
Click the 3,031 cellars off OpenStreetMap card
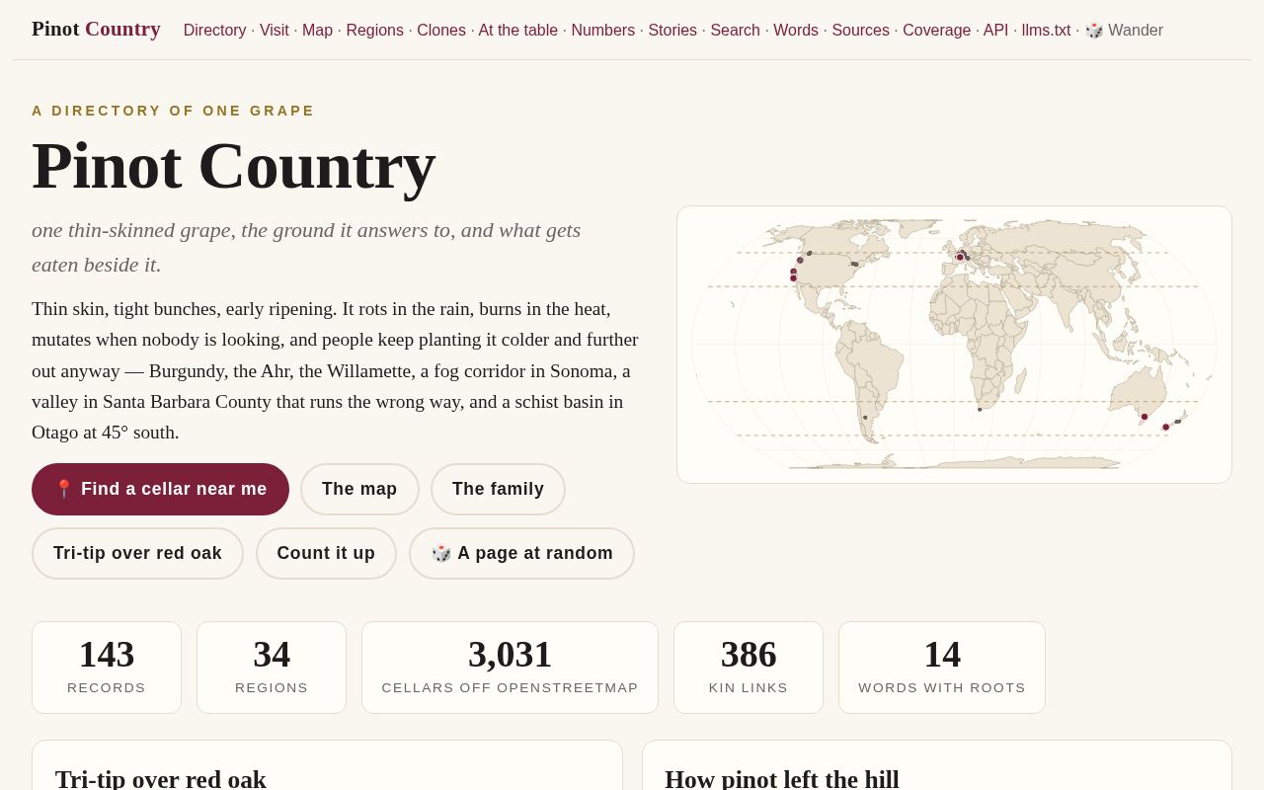510,668
